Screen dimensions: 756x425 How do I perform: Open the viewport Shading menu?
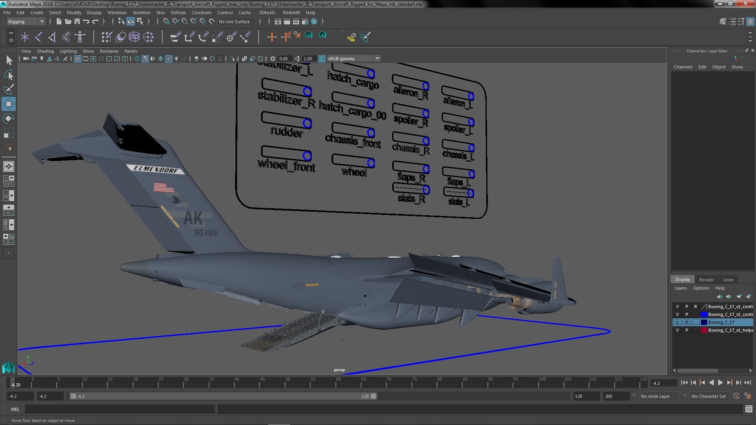[x=45, y=51]
